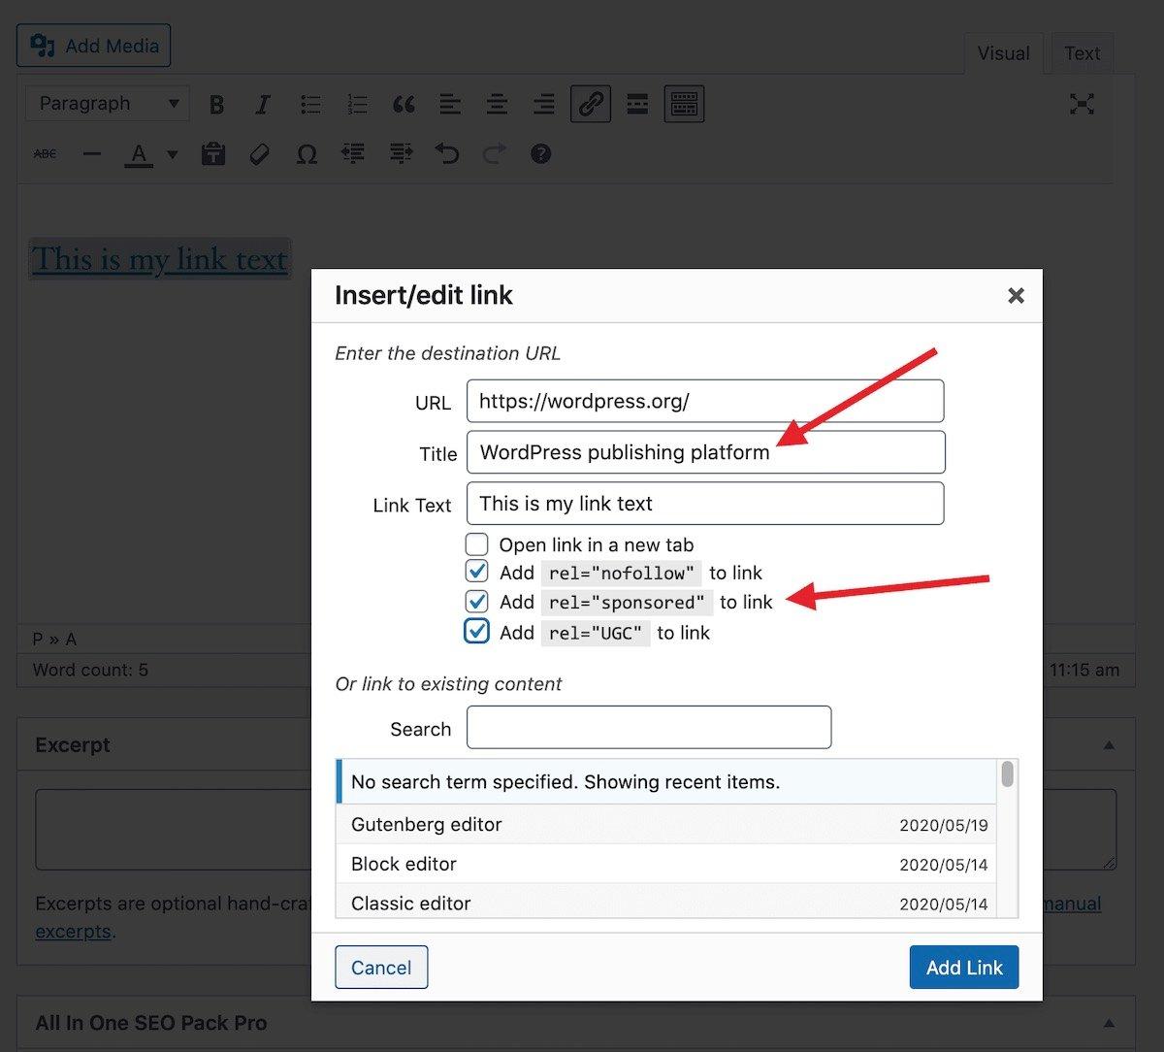
Task: Uncheck the rel="sponsored" checkbox
Action: 476,601
